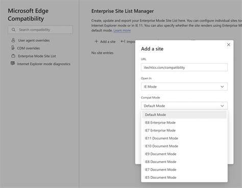The width and height of the screenshot is (242, 188).
Task: Click the search magnifier icon in the sidebar
Action: [x=13, y=30]
